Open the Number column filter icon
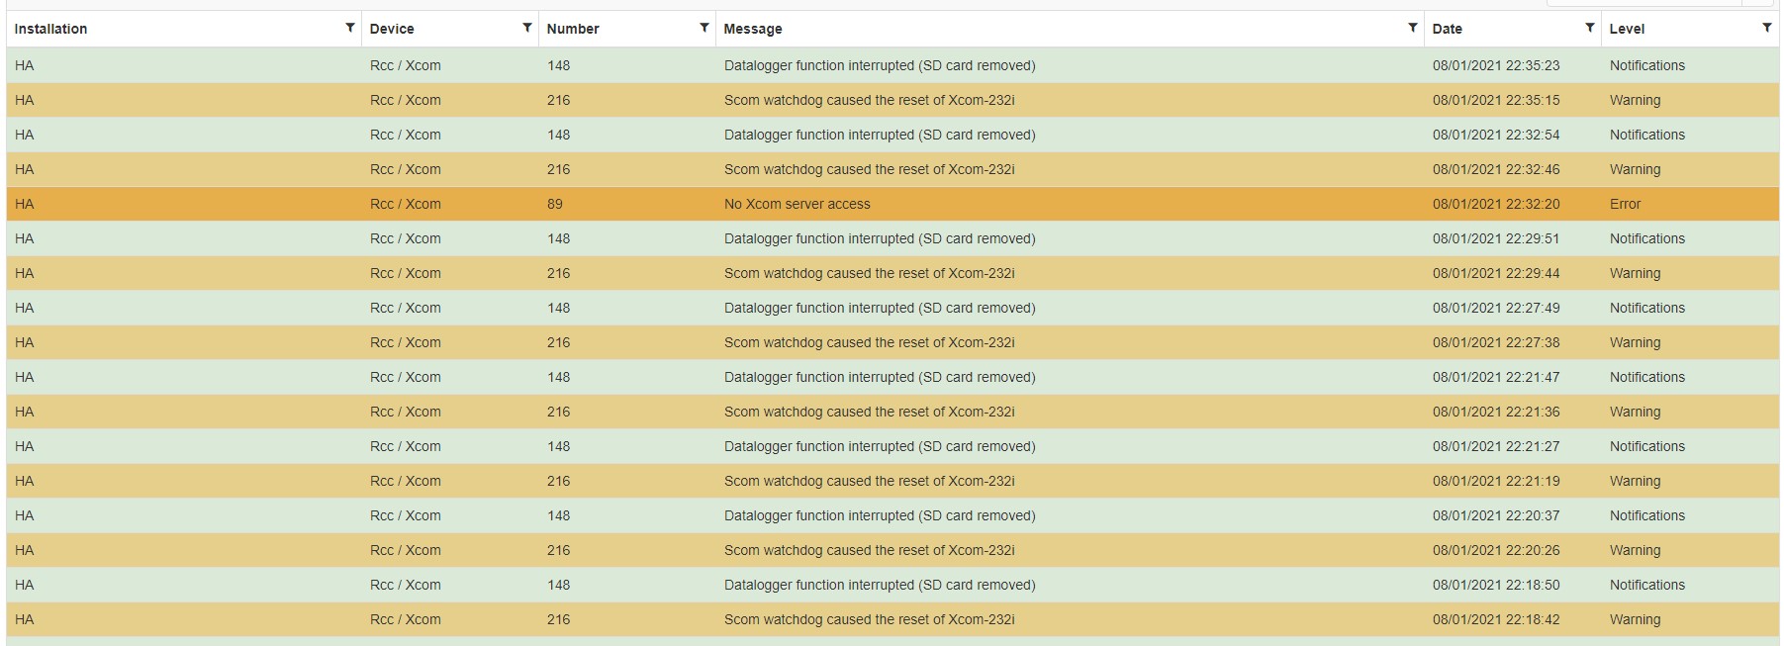The width and height of the screenshot is (1784, 646). [x=704, y=28]
